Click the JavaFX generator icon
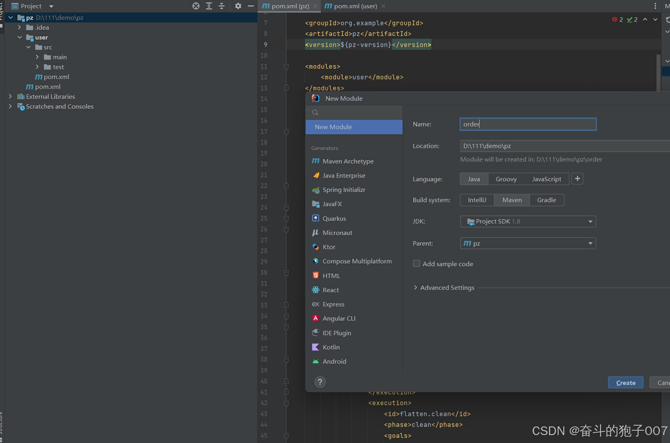 (x=316, y=204)
